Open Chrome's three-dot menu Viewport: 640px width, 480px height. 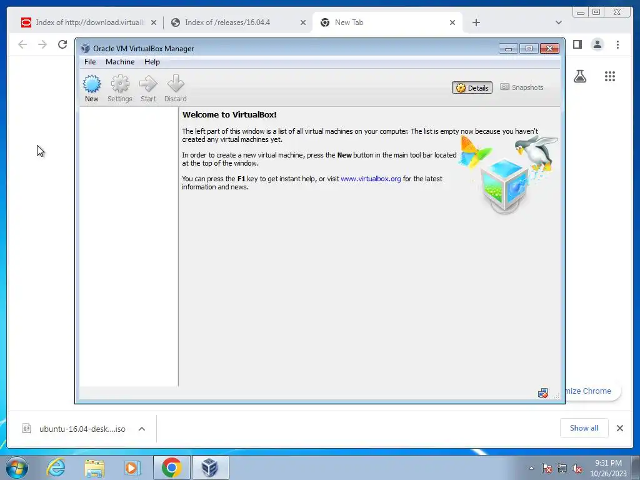click(617, 44)
